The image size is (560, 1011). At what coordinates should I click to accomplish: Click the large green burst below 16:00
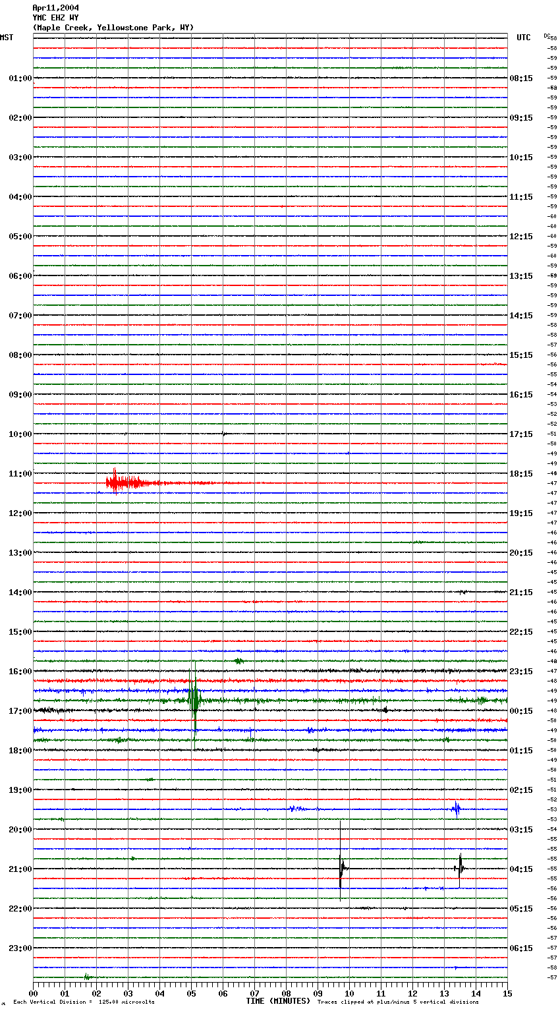(x=194, y=699)
